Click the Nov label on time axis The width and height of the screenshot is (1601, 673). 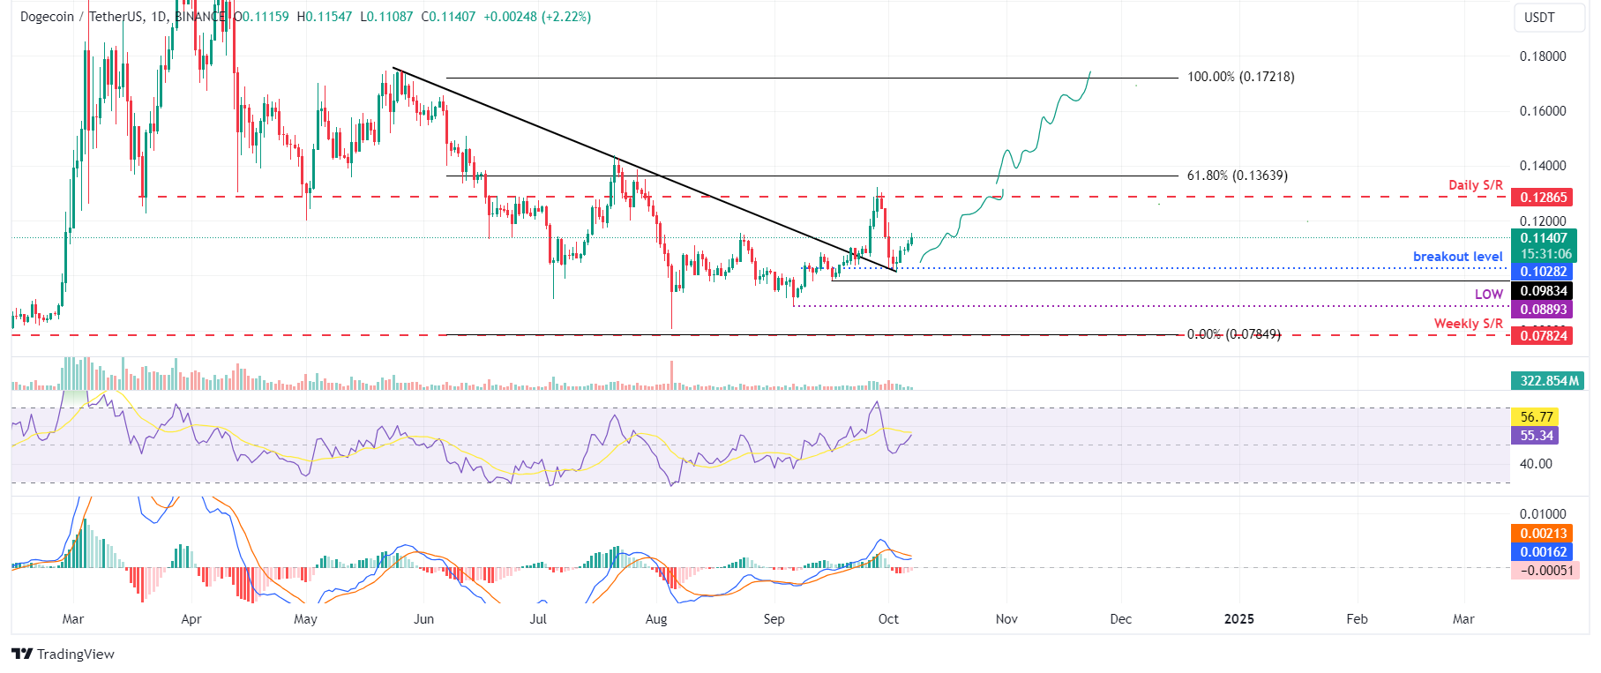click(1006, 619)
